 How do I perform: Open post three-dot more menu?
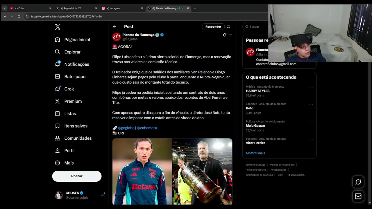[230, 35]
